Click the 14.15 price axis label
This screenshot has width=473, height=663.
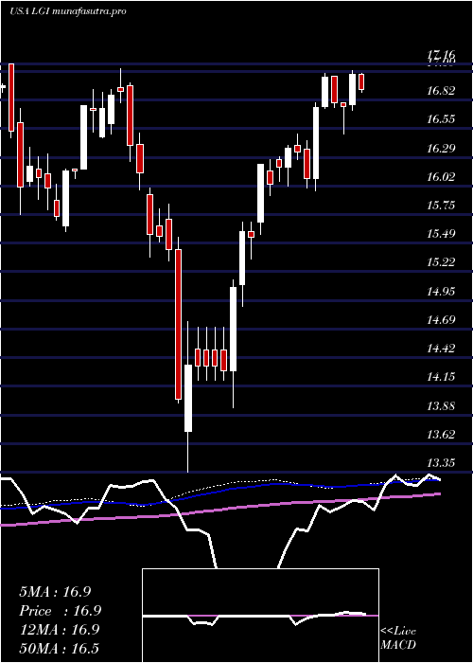click(x=442, y=376)
